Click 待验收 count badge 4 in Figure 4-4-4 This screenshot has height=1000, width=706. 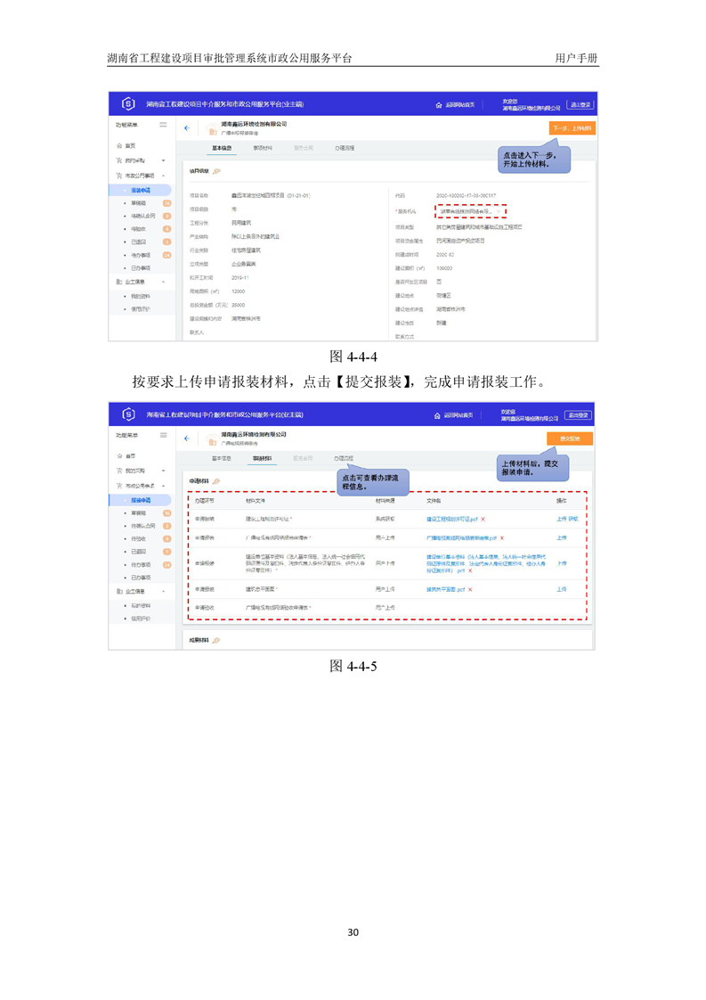[x=167, y=229]
